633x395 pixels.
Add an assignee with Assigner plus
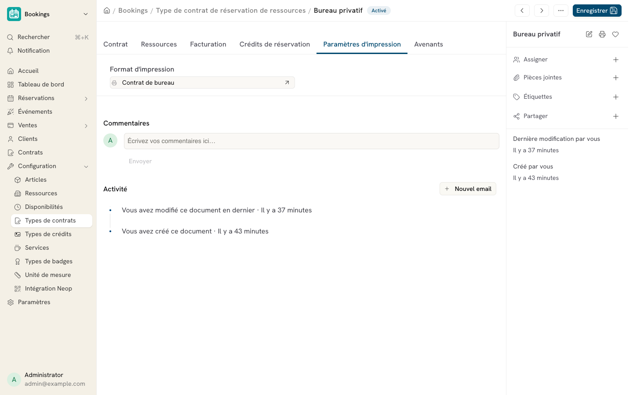(616, 60)
